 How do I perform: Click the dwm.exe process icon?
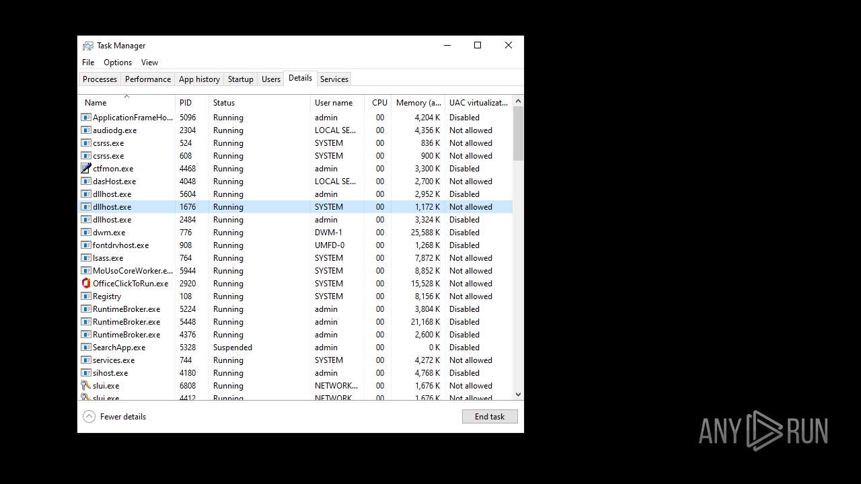coord(86,233)
